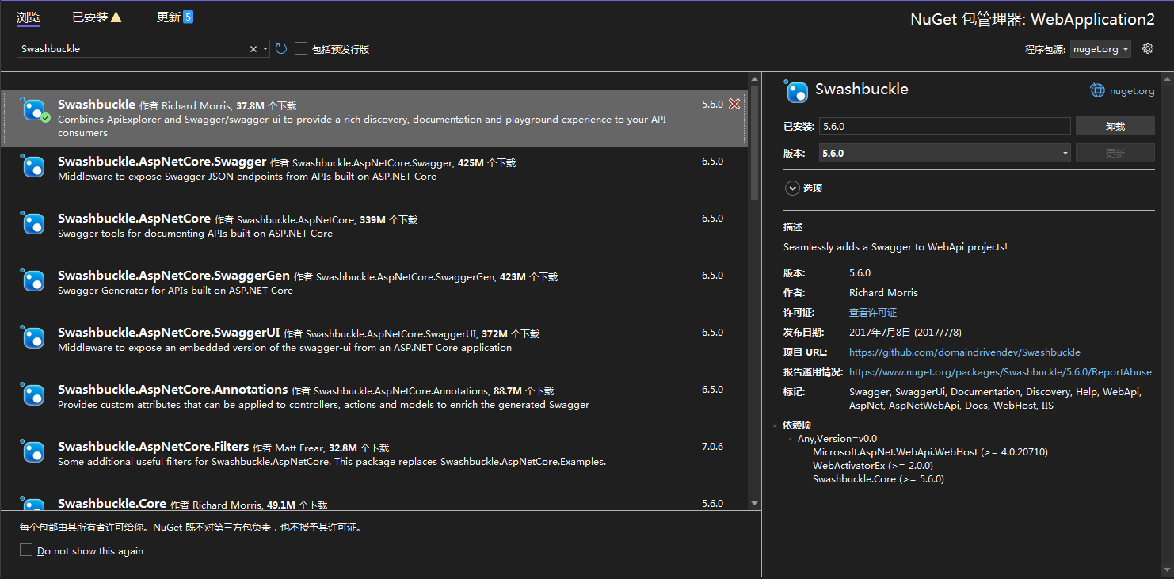Check Do not show this again
Image resolution: width=1174 pixels, height=579 pixels.
point(26,550)
